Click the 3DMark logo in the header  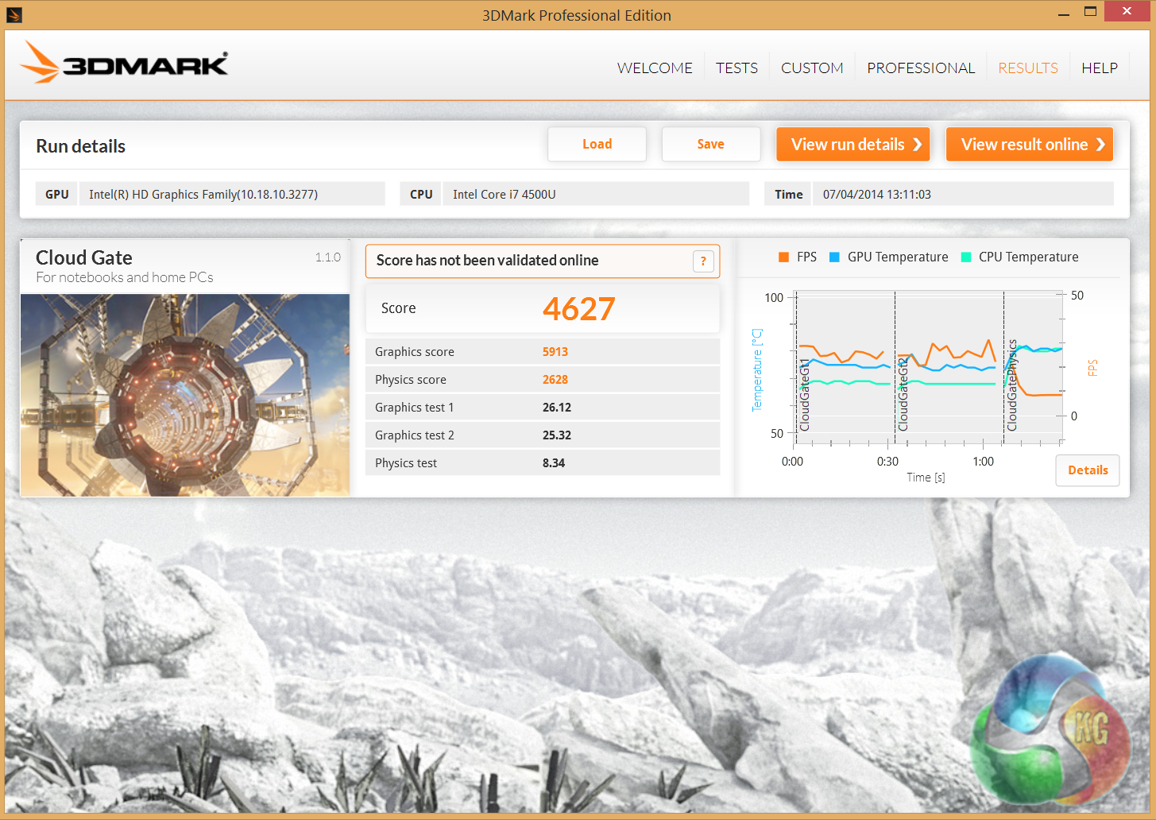tap(124, 63)
